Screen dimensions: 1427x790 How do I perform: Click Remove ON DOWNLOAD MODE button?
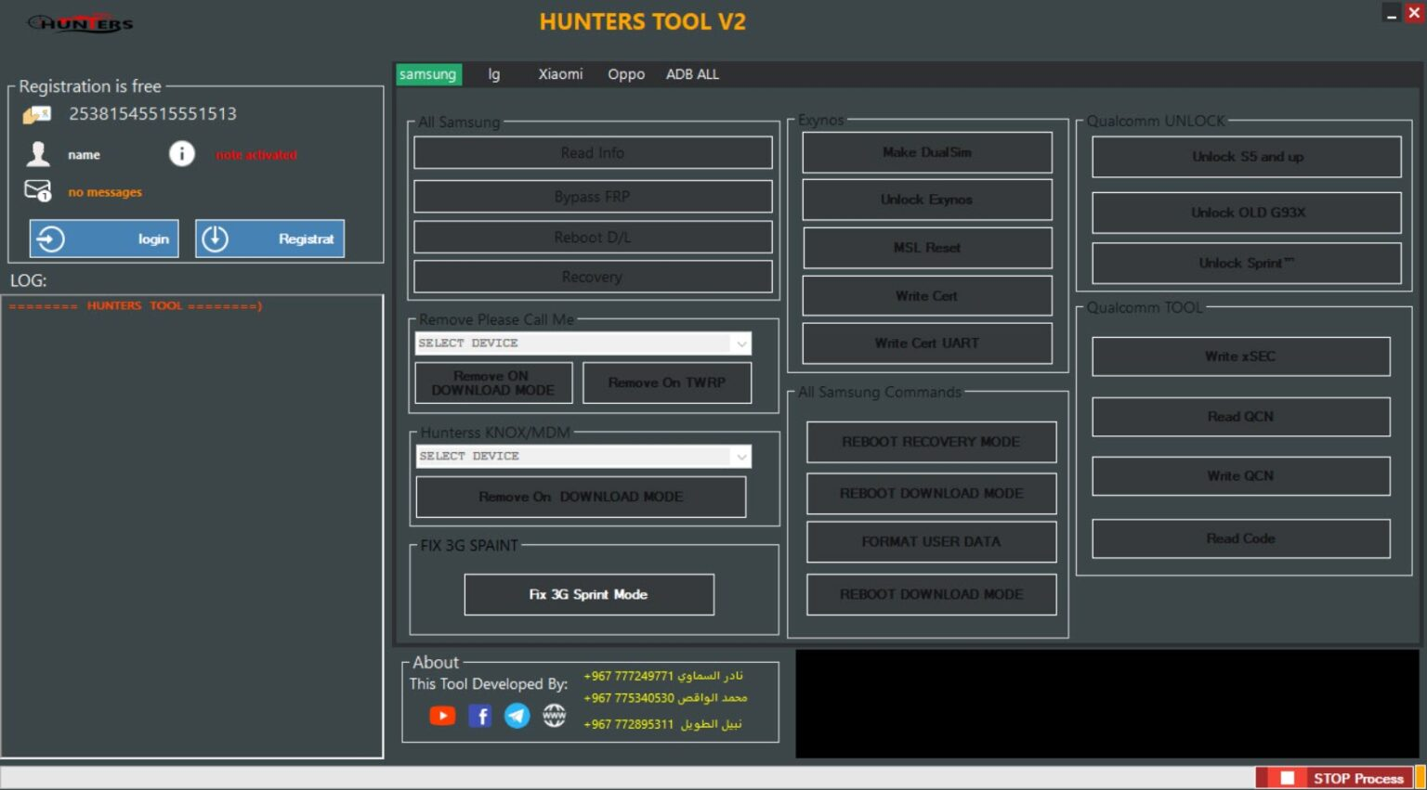click(x=493, y=383)
